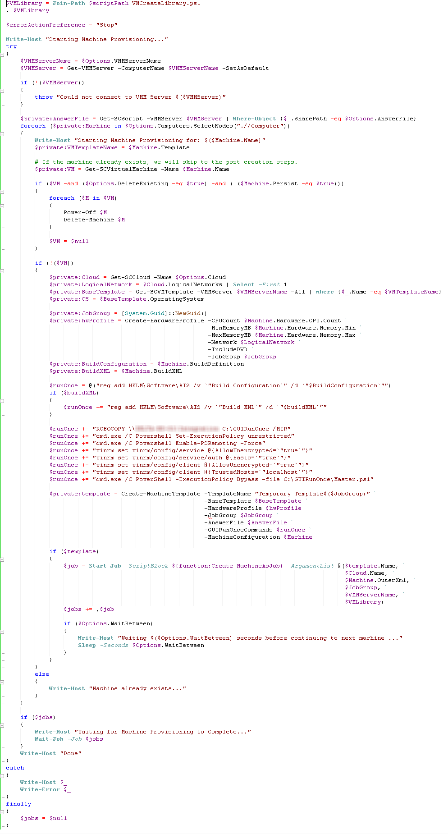This screenshot has height=834, width=448.
Task: Click the Wait-Job cmdlet line
Action: pyautogui.click(x=69, y=739)
